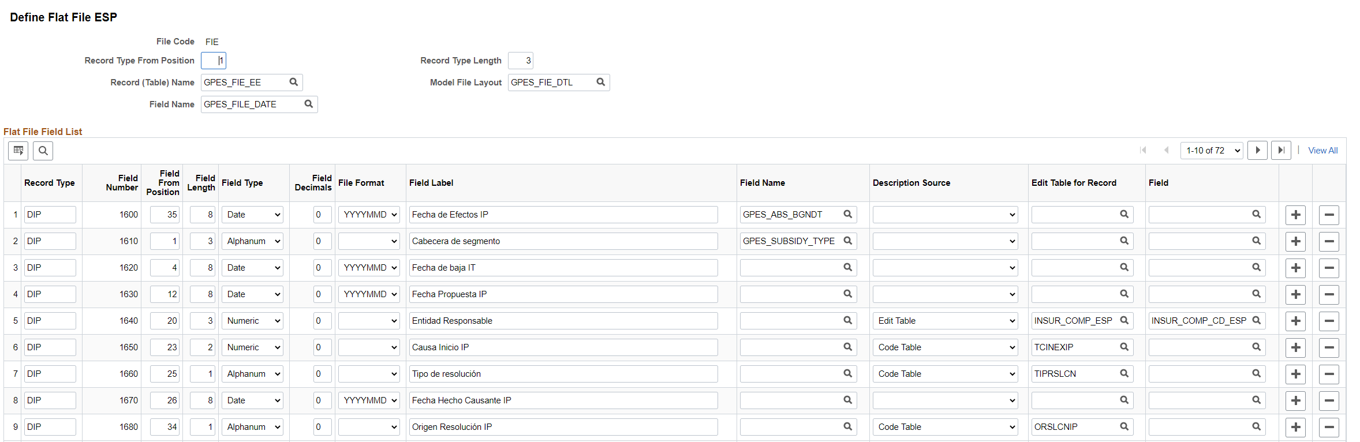
Task: Add a row after Tipo de resolución
Action: (1295, 374)
